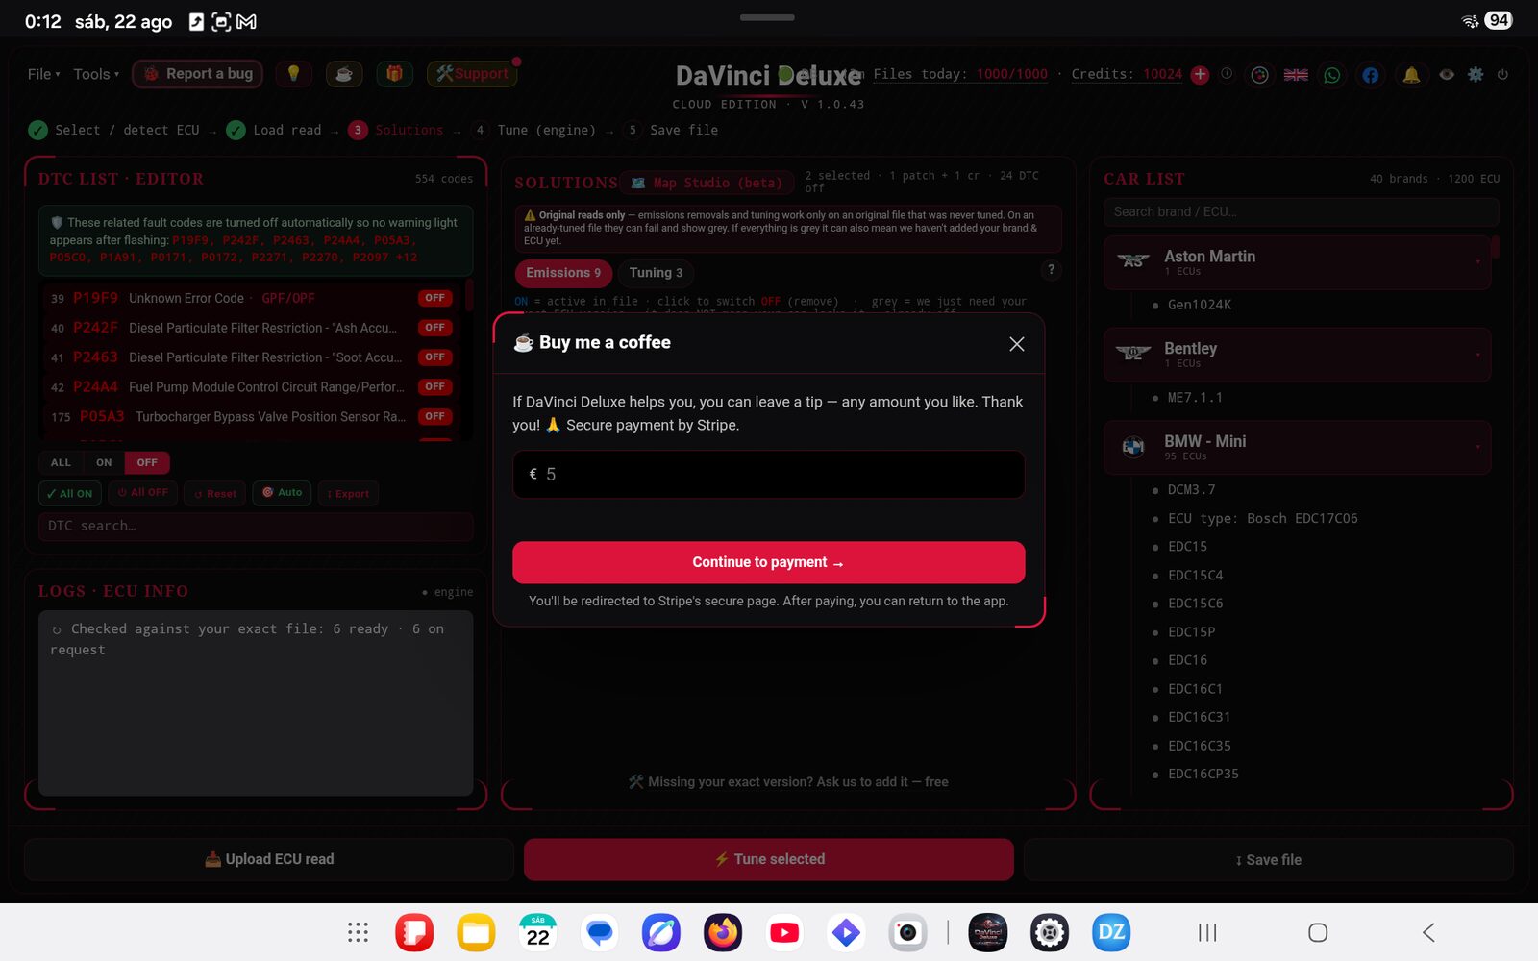Open notifications bell icon
This screenshot has width=1538, height=961.
1411,75
